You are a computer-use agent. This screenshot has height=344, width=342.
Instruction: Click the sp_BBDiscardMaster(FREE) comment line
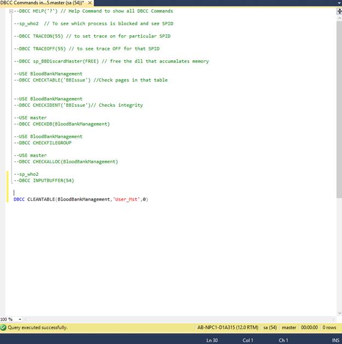point(111,61)
